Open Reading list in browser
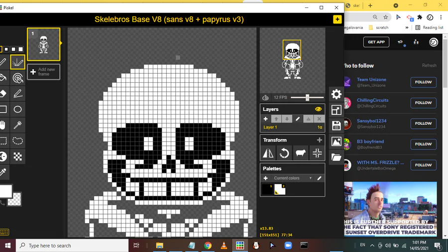Image resolution: width=448 pixels, height=252 pixels. pos(430,27)
